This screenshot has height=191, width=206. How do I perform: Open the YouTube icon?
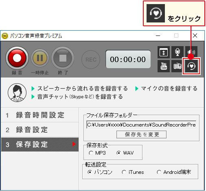click(164, 66)
